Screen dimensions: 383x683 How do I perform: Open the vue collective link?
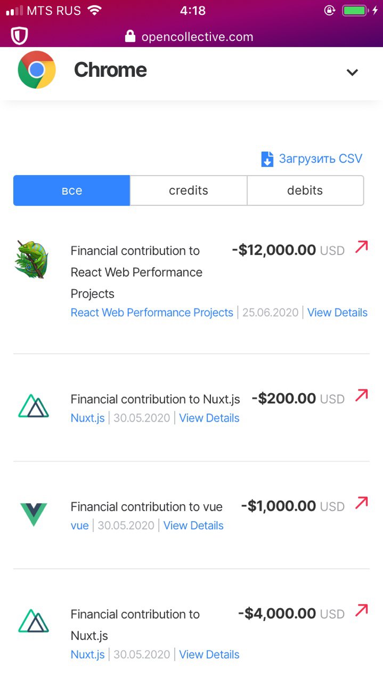click(79, 526)
